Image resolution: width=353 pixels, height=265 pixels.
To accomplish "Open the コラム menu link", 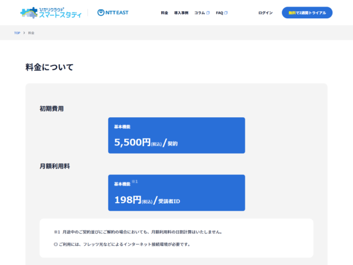I will pyautogui.click(x=199, y=13).
